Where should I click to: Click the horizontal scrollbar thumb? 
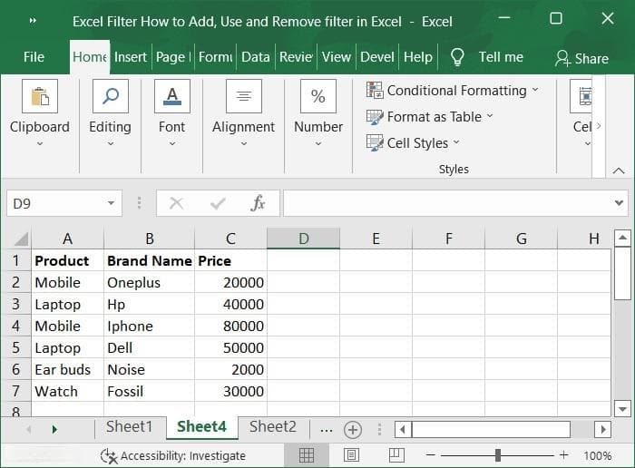click(x=491, y=430)
